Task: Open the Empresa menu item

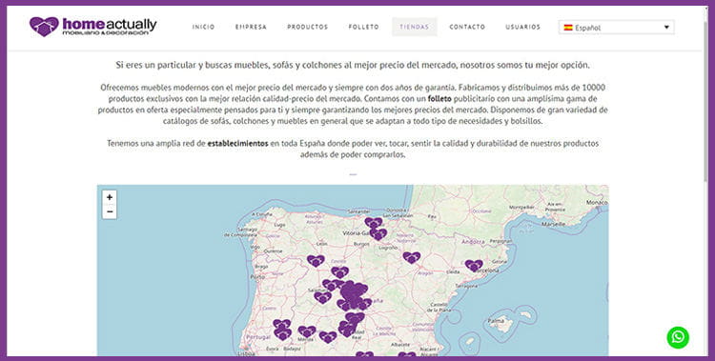Action: coord(251,27)
